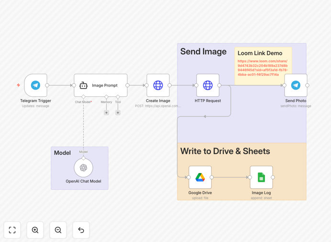Viewport: 331px width, 242px height.
Task: Click the Tool diamond connector
Action: point(118,97)
